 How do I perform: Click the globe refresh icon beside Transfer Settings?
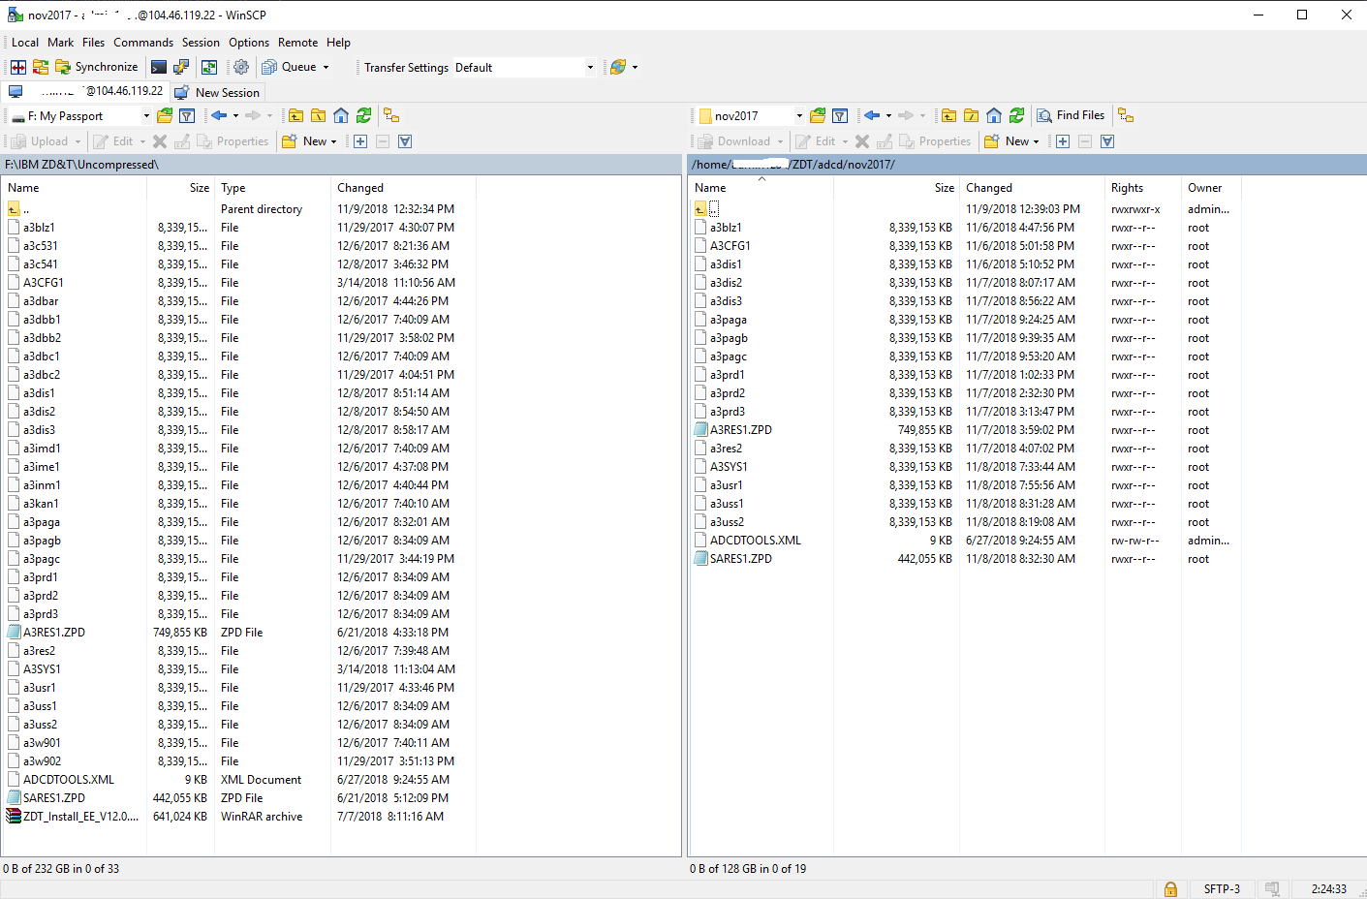617,67
